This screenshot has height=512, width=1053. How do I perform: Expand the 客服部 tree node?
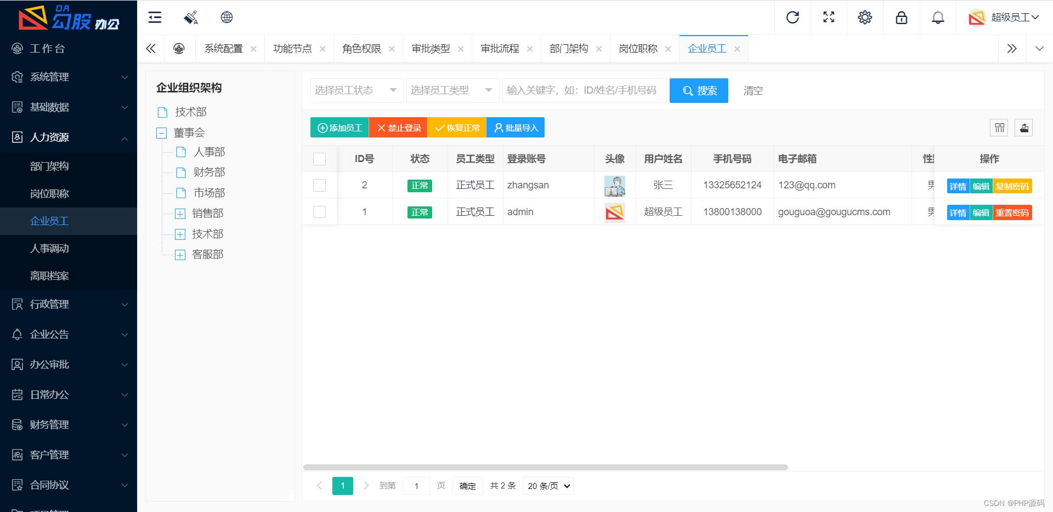[180, 255]
